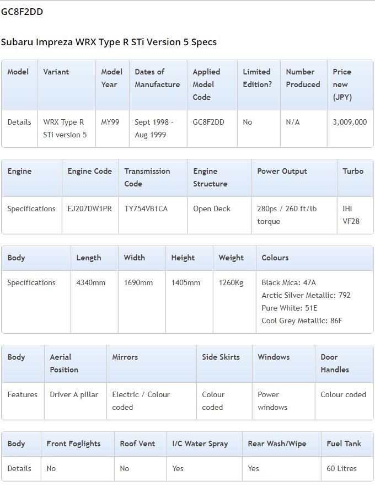This screenshot has height=486, width=375.
Task: Click the I/C Water Spray header
Action: point(204,444)
